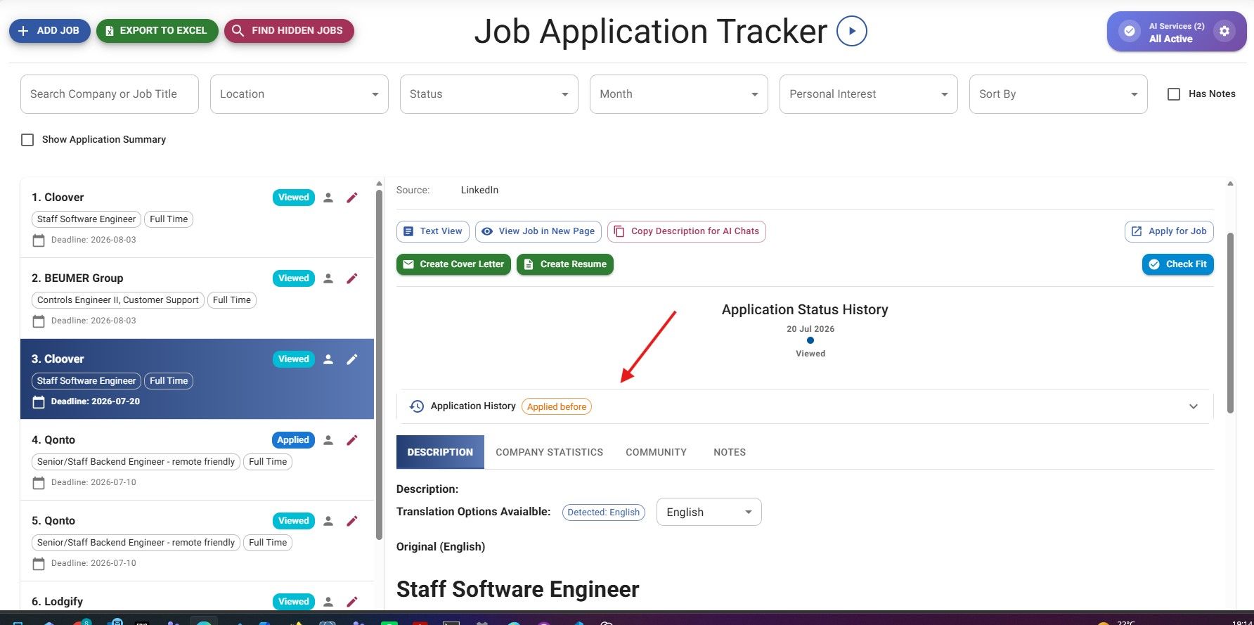1254x625 pixels.
Task: Click the person icon for Lodgify
Action: [x=328, y=602]
